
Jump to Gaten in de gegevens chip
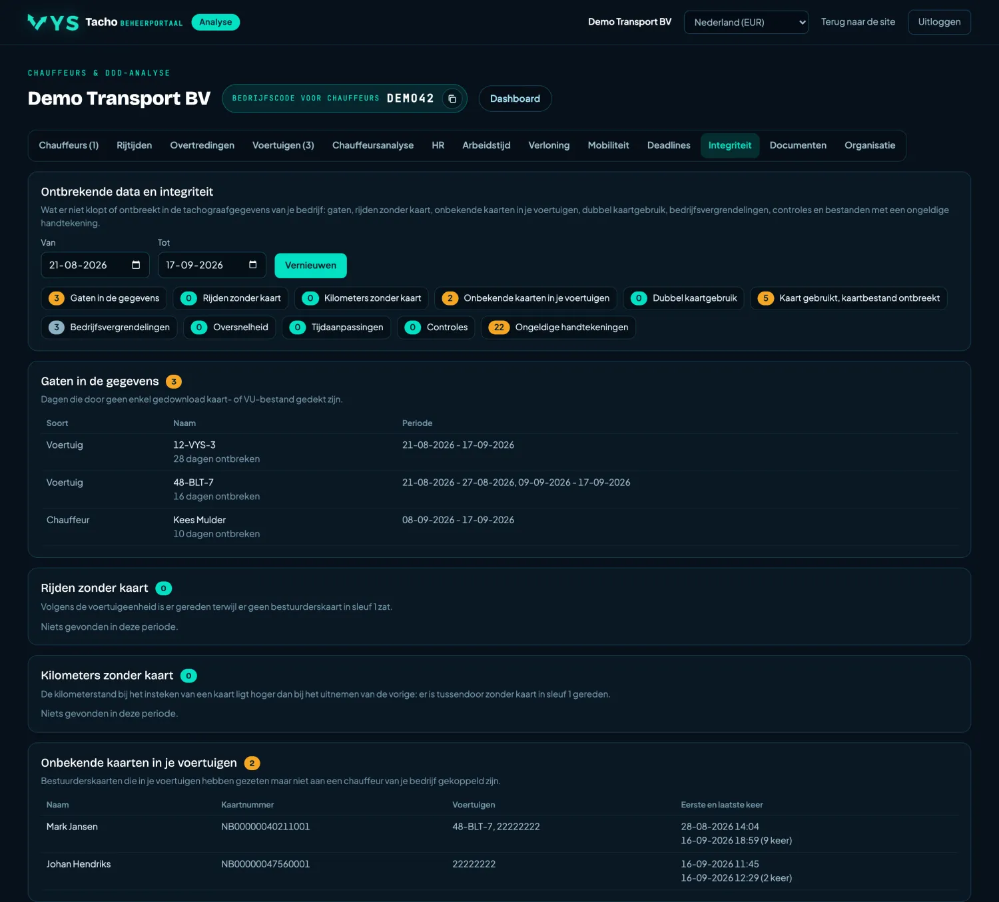pyautogui.click(x=104, y=298)
